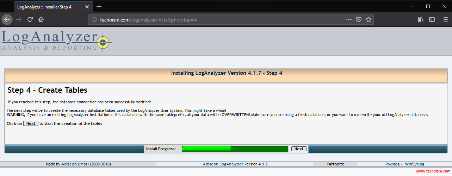The height and width of the screenshot is (176, 452).
Task: Open the browser home page icon
Action: pyautogui.click(x=41, y=19)
